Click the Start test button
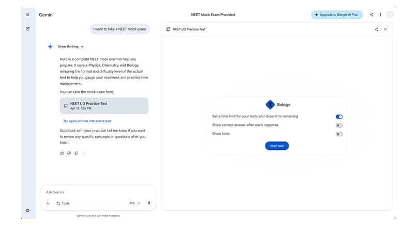Screen dimensions: 405x235 coord(277,146)
